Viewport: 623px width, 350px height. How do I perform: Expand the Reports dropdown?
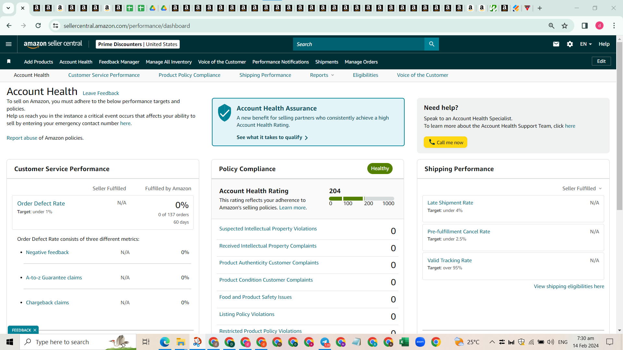322,75
